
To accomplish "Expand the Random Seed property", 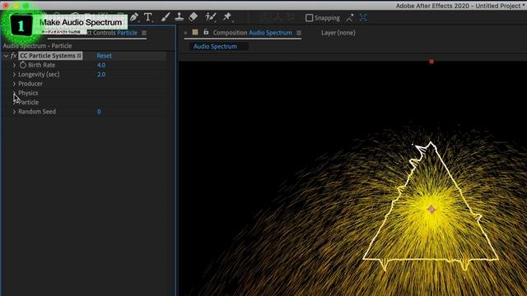I will [x=14, y=112].
